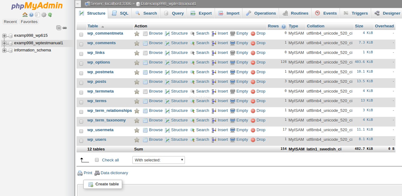The height and width of the screenshot is (196, 402).
Task: Open the With selected dropdown
Action: (x=159, y=160)
